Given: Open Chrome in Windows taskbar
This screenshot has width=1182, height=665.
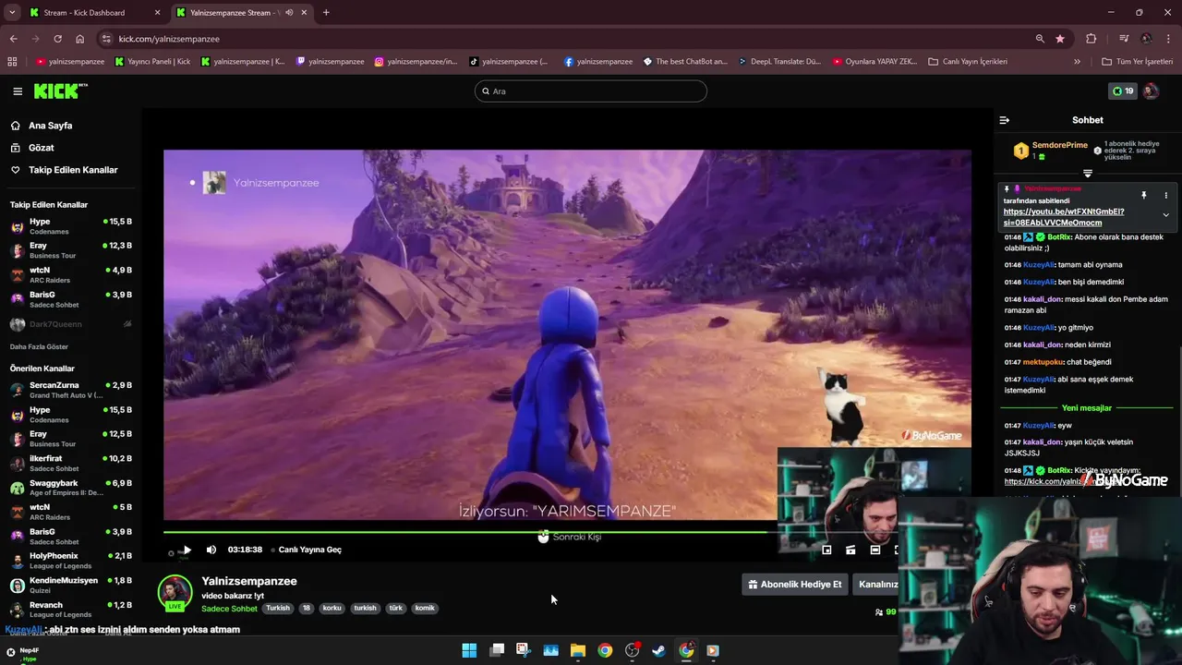Looking at the screenshot, I should pos(605,650).
